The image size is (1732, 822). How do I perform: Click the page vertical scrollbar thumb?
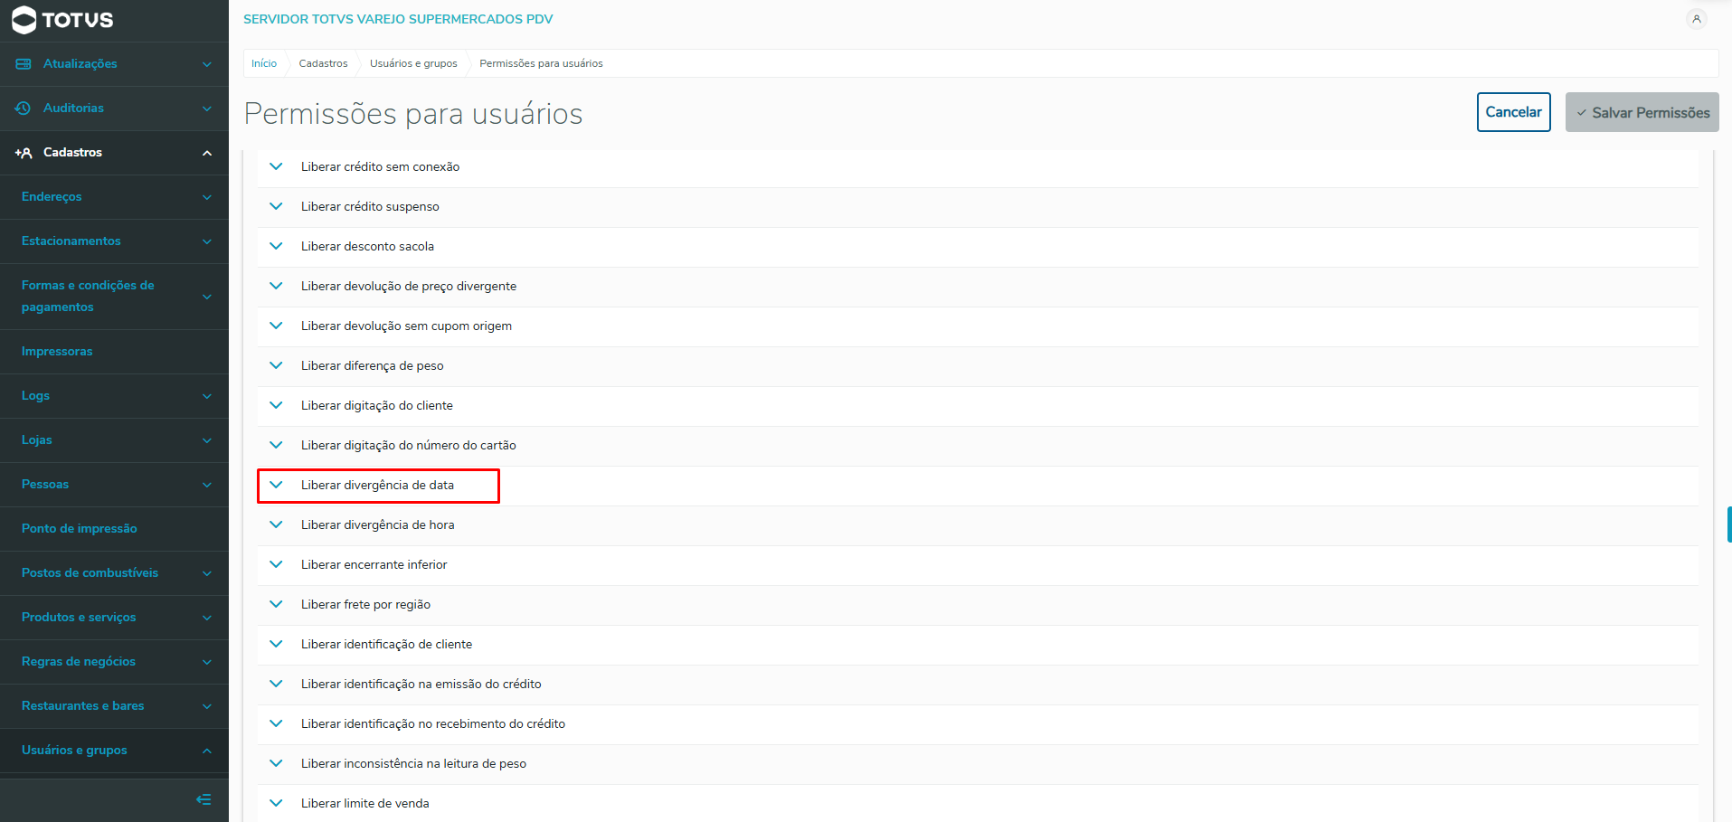click(x=1728, y=524)
